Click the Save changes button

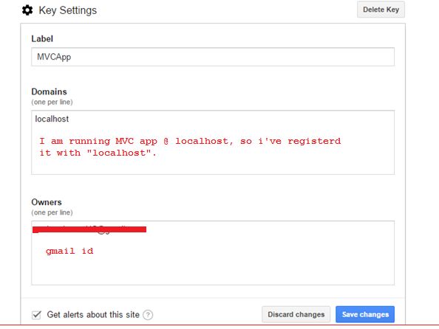[x=365, y=314]
